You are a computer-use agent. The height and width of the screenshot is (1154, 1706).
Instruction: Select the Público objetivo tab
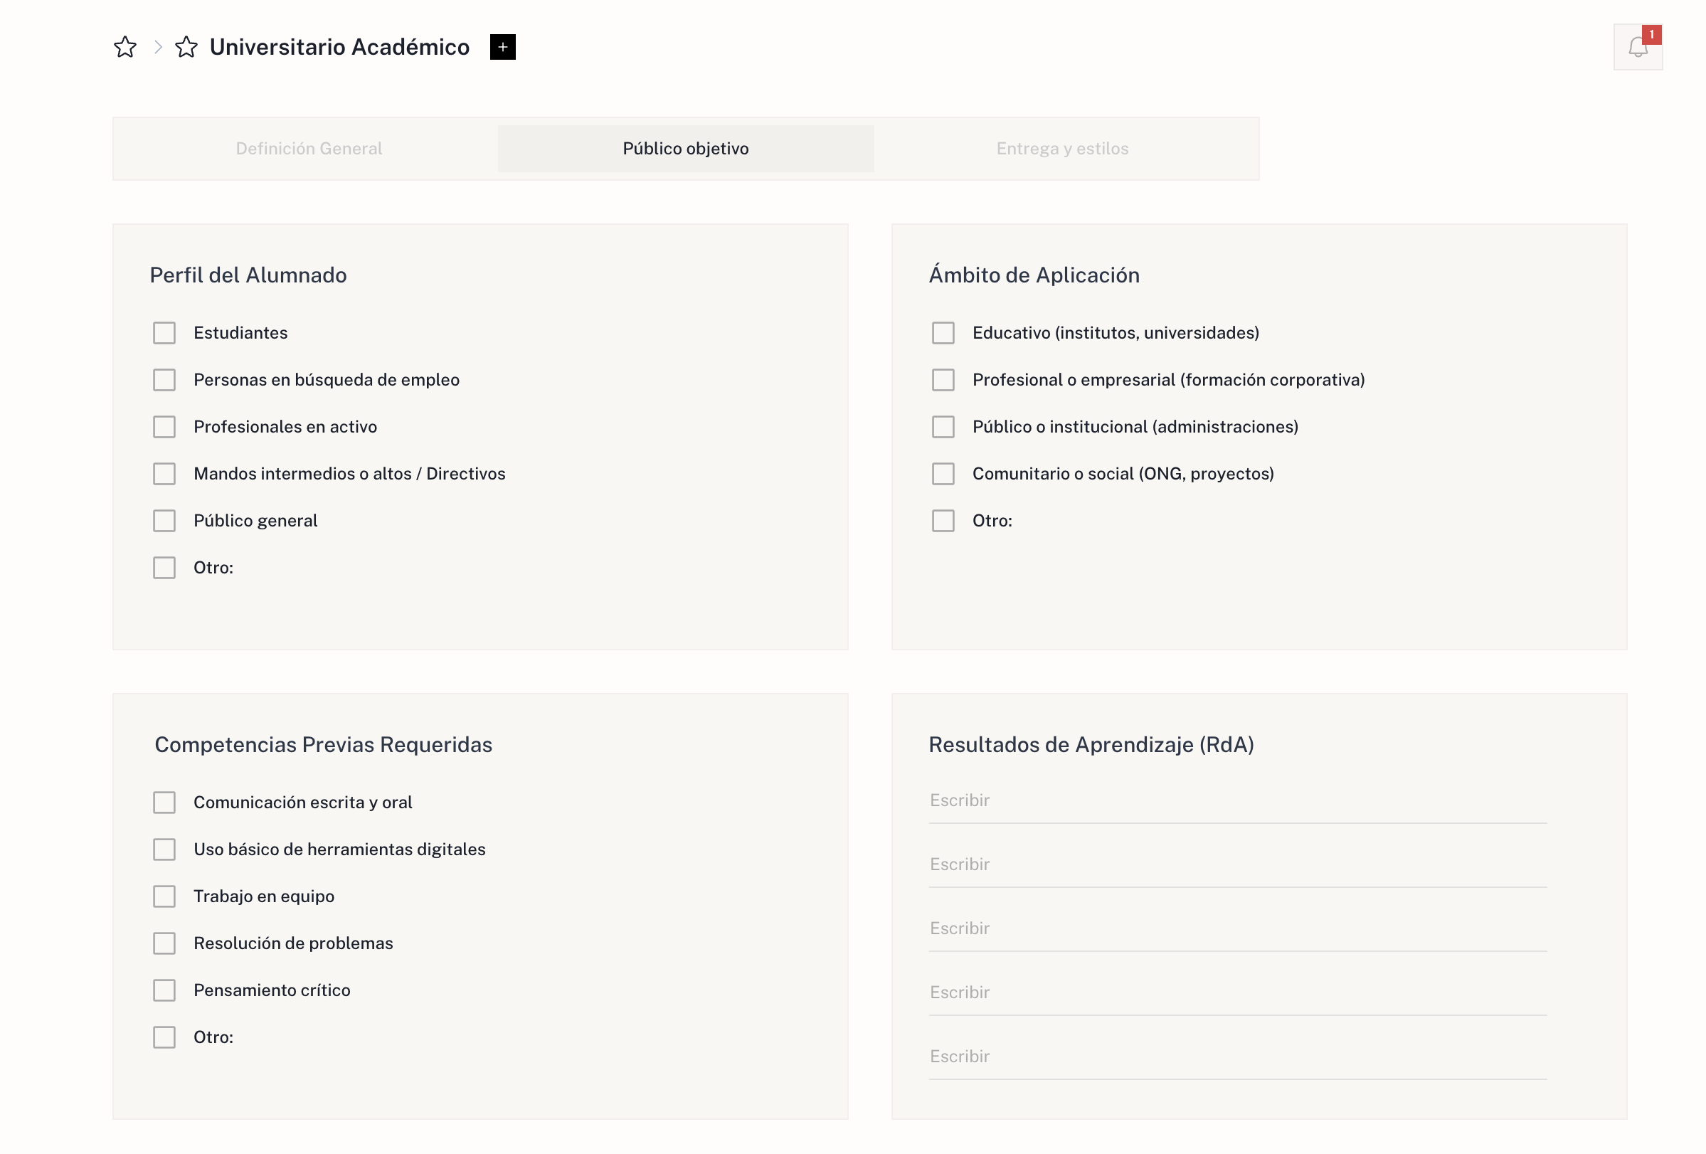point(685,148)
